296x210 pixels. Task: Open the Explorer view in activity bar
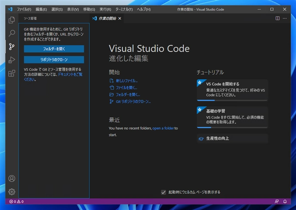click(12, 20)
